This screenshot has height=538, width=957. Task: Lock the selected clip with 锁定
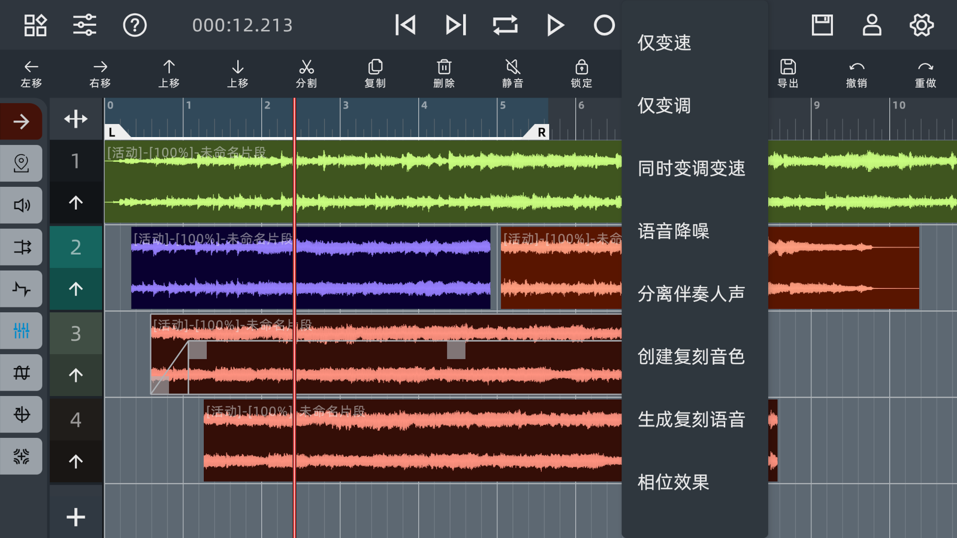(581, 74)
